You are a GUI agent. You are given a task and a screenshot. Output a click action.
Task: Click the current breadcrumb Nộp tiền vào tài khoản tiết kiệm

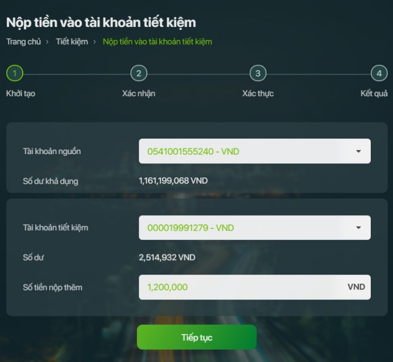point(157,41)
